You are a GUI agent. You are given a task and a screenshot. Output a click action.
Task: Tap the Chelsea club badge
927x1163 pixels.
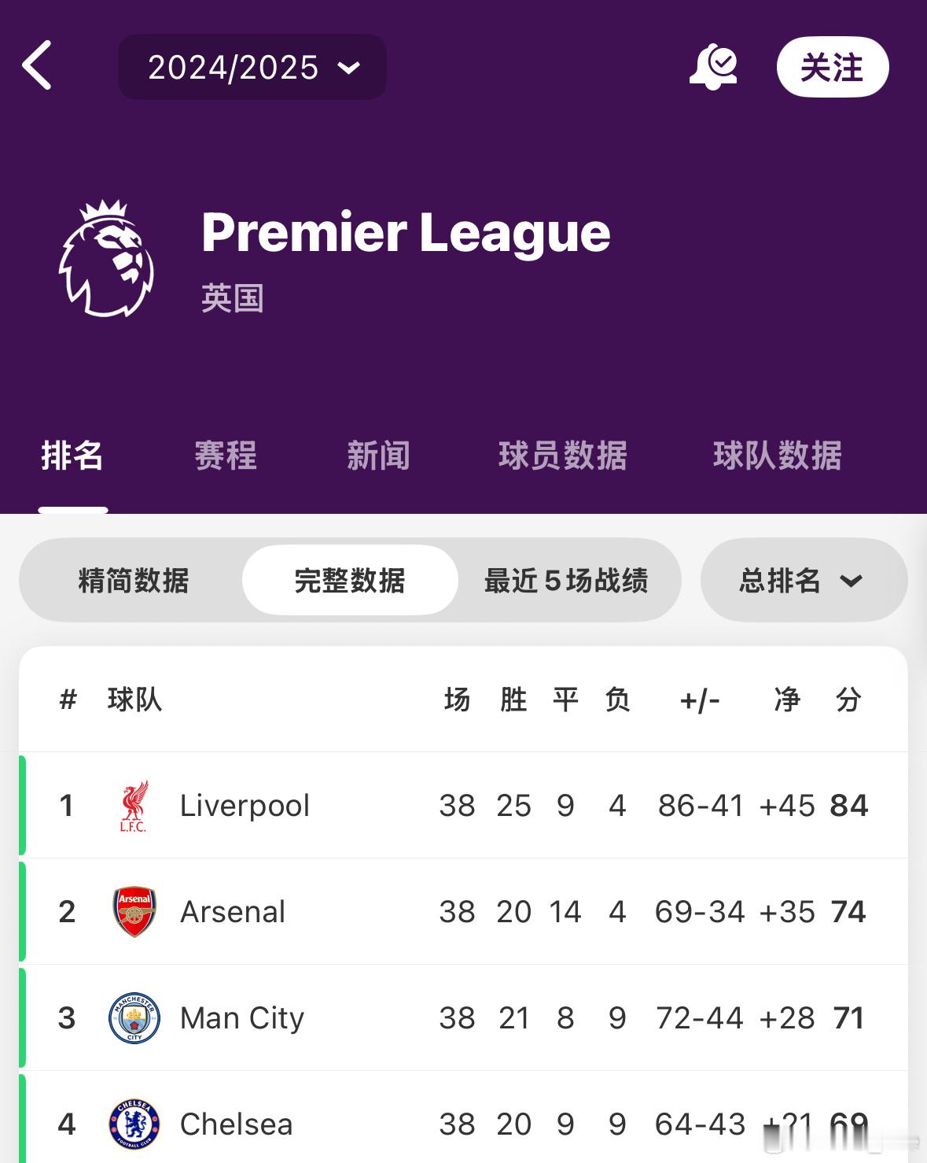[x=134, y=1124]
